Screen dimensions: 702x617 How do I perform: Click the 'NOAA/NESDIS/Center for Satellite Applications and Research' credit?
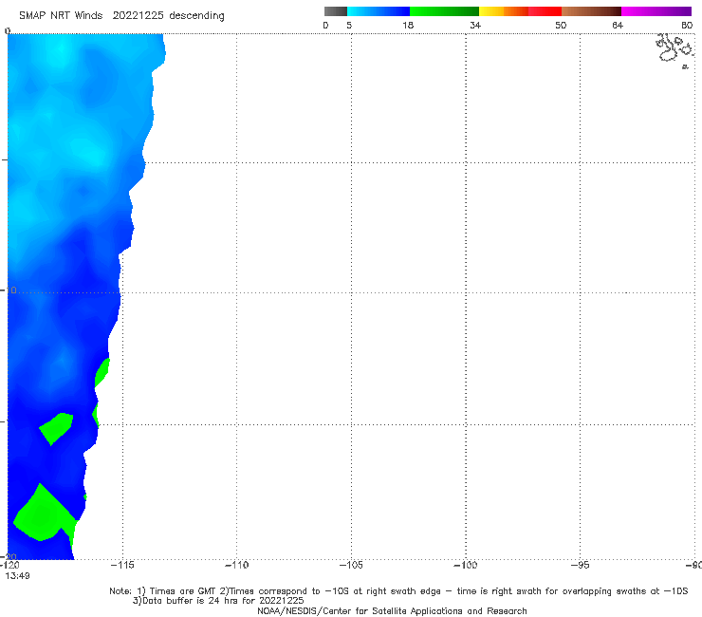(x=392, y=611)
